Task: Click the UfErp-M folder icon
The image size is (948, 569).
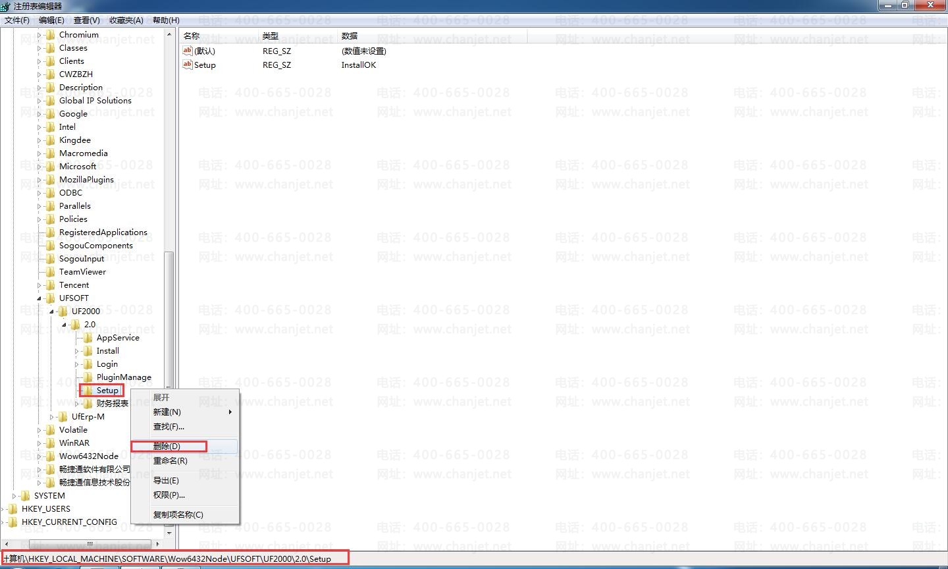Action: pyautogui.click(x=63, y=417)
